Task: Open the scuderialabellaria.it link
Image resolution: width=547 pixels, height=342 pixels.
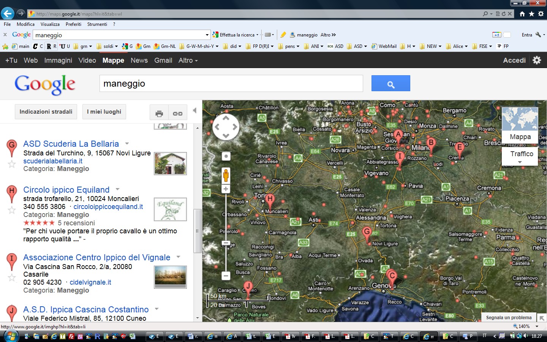Action: point(53,161)
